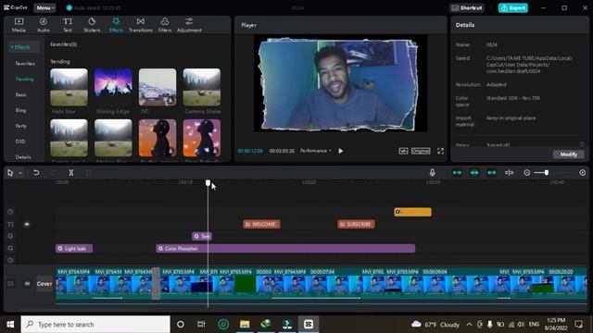
Task: Select the SUBSCRIBE text clip
Action: pos(356,224)
